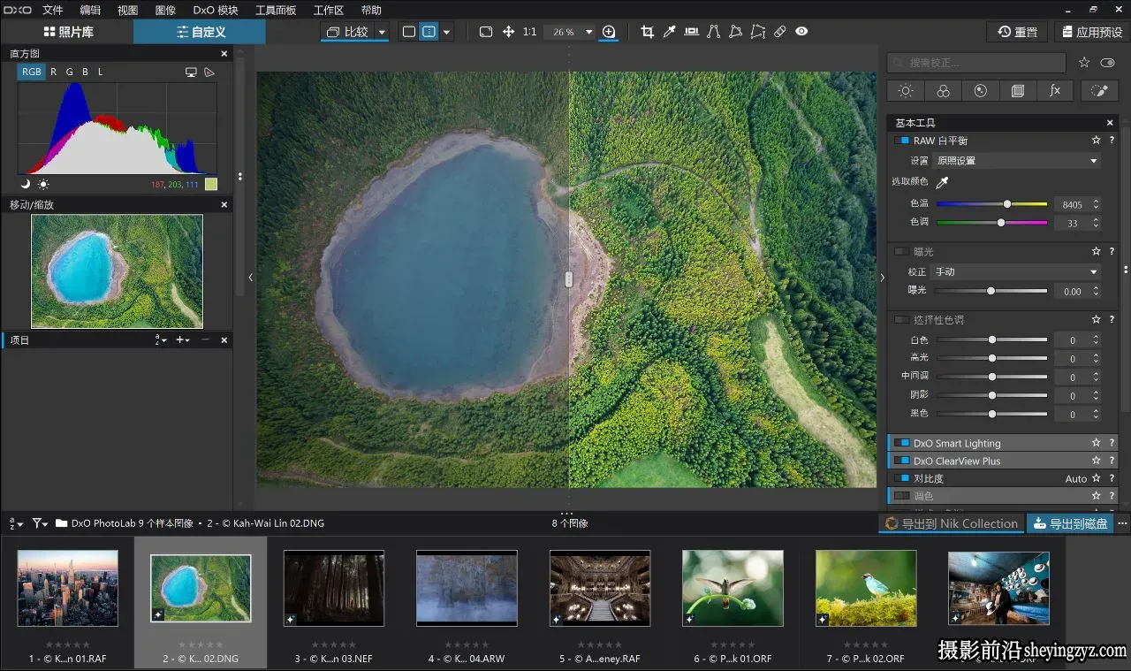
Task: Switch to side-by-side split view
Action: click(429, 32)
